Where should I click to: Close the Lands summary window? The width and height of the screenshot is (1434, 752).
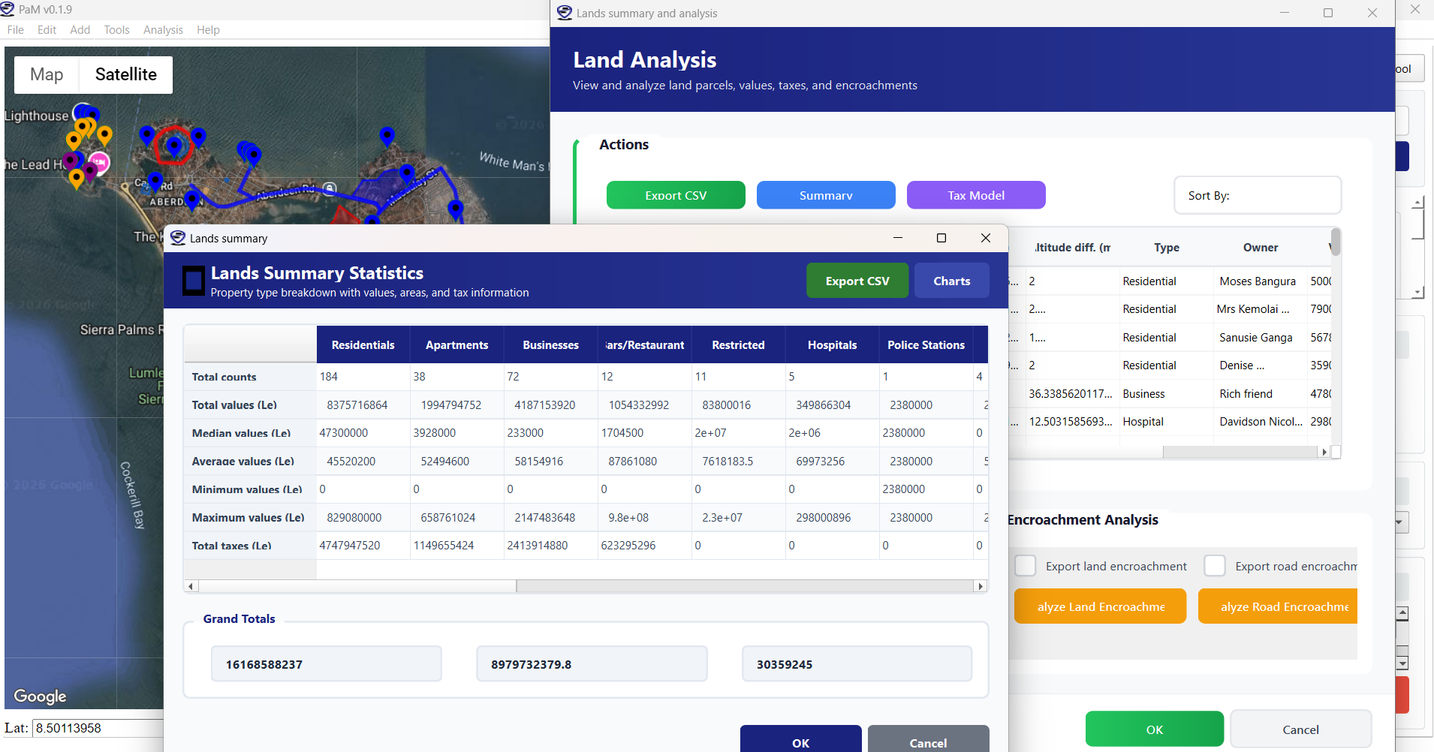pyautogui.click(x=986, y=238)
